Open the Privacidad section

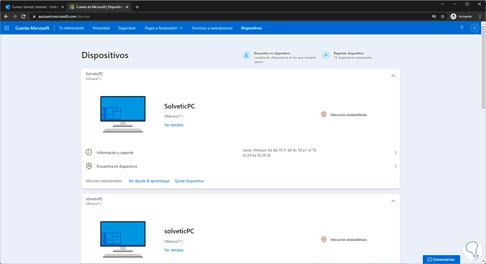(101, 28)
